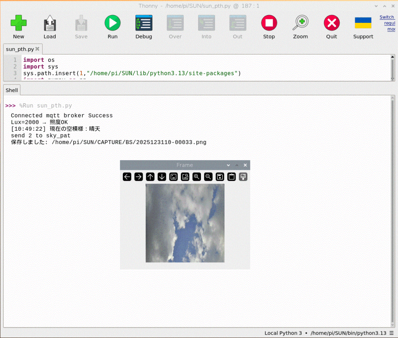398x338 pixels.
Task: Run the current script
Action: point(112,23)
